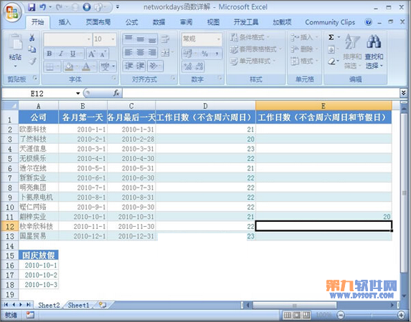Increase decimal places

[188, 66]
